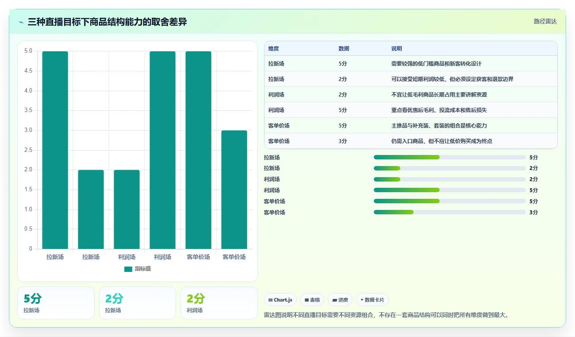The height and width of the screenshot is (337, 575).
Task: Click the 维度 column header
Action: (273, 49)
